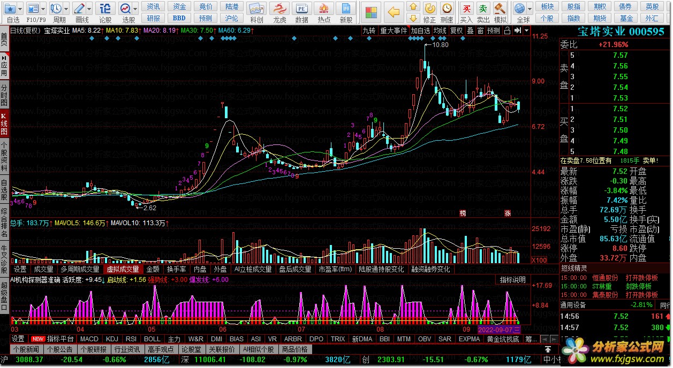
Task: Click the green 卖出 sell icon
Action: [483, 9]
